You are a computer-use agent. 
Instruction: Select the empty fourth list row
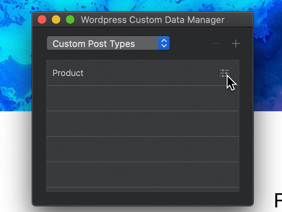point(142,149)
